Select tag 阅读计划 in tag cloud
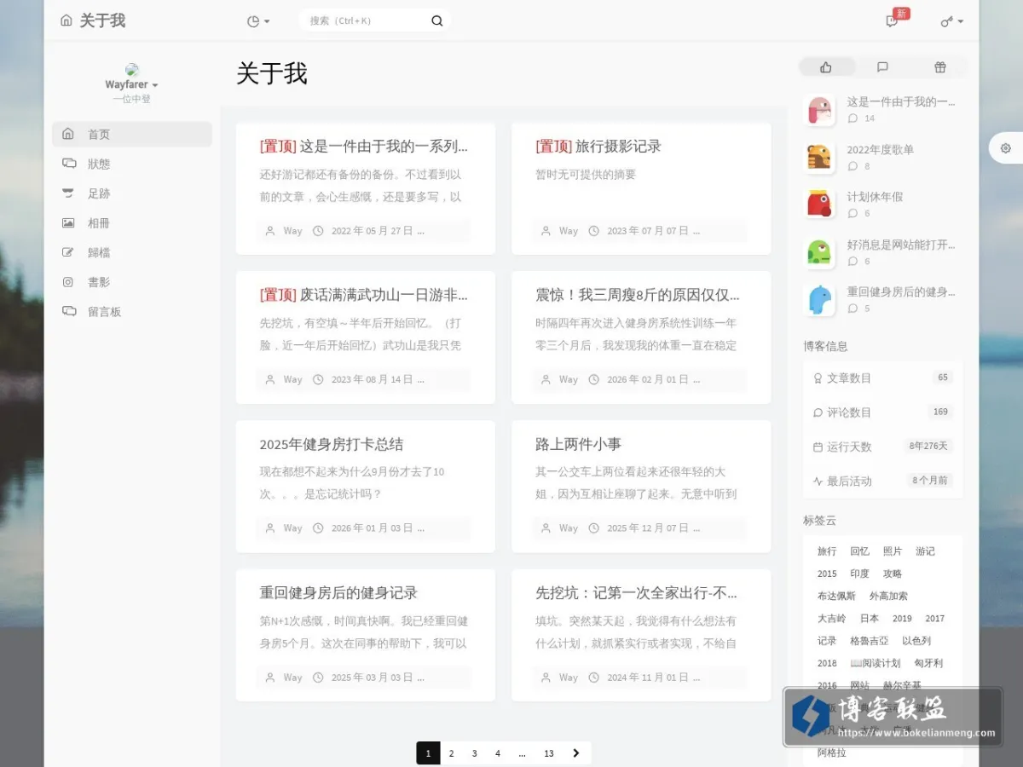 pos(876,663)
